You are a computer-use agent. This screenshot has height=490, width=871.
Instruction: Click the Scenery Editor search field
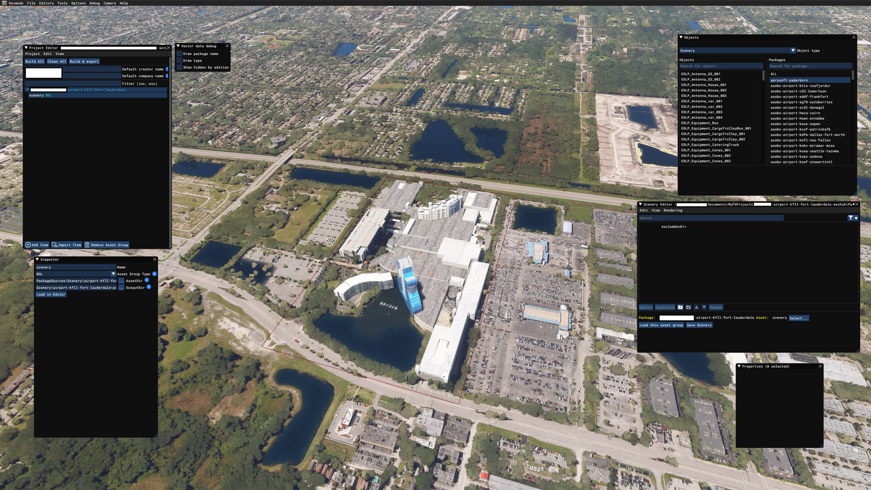pyautogui.click(x=711, y=218)
